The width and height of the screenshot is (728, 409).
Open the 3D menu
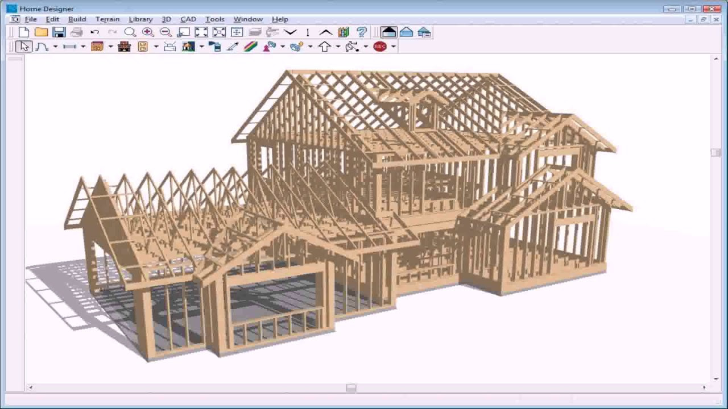pyautogui.click(x=166, y=19)
